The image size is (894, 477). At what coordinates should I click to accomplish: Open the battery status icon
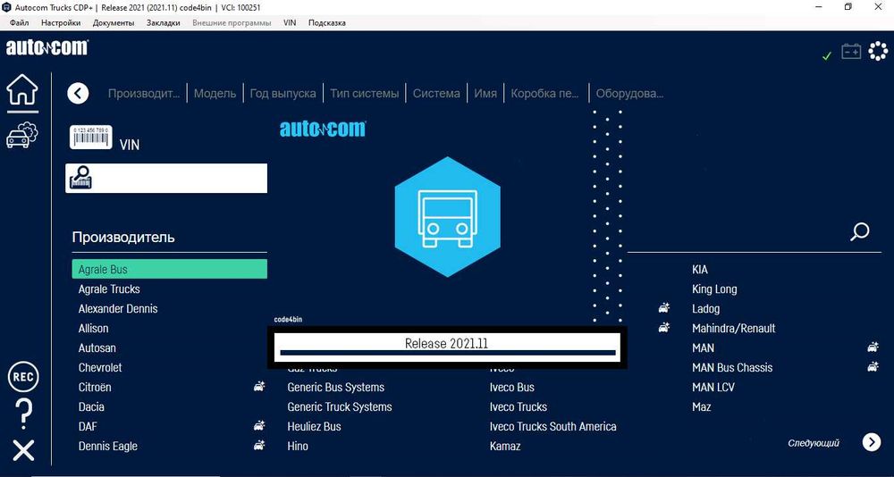point(851,52)
